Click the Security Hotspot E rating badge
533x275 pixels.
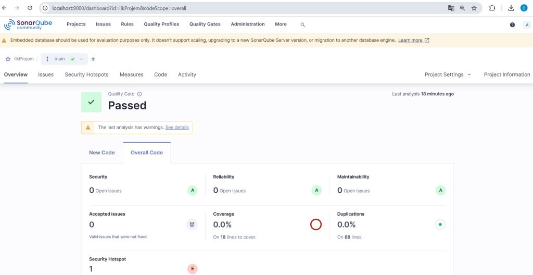tap(193, 269)
